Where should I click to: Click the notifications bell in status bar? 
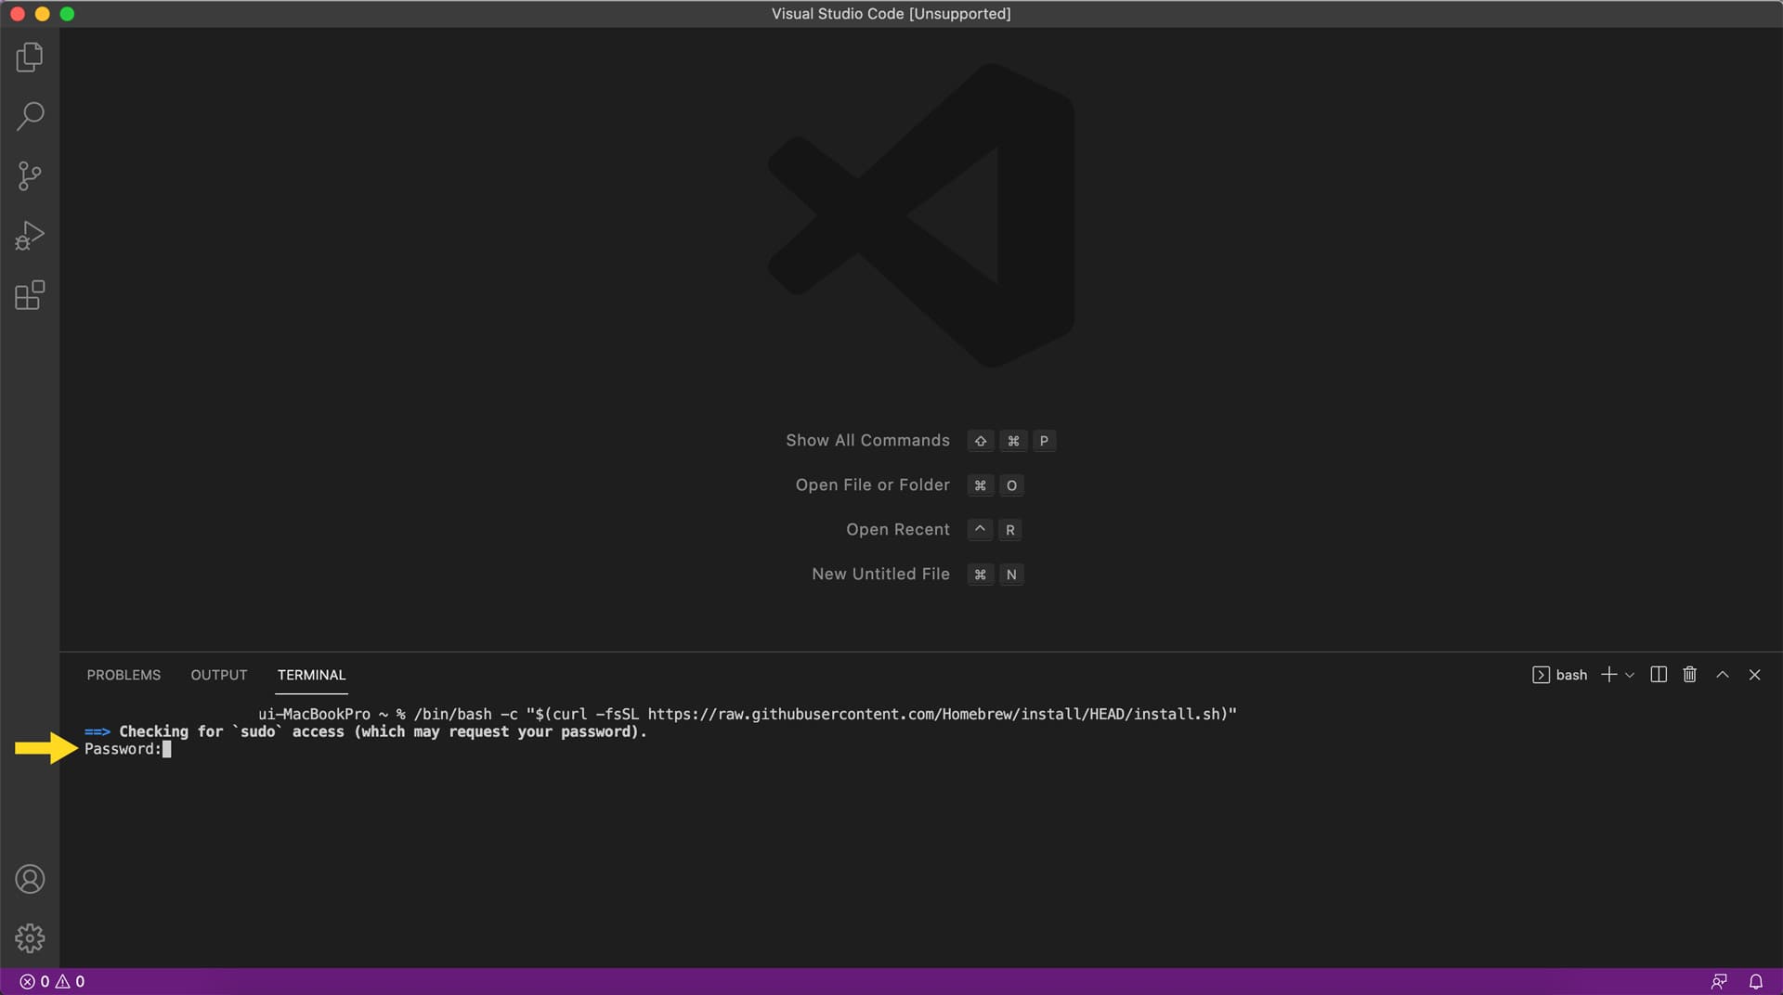(x=1756, y=981)
